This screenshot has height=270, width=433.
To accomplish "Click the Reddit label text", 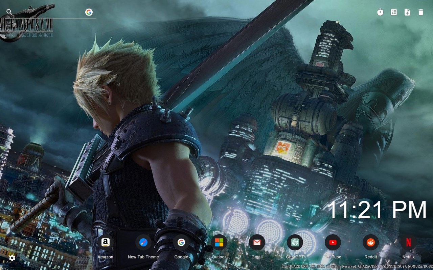I will (x=371, y=257).
